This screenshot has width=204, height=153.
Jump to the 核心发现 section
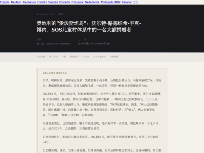pos(53,57)
